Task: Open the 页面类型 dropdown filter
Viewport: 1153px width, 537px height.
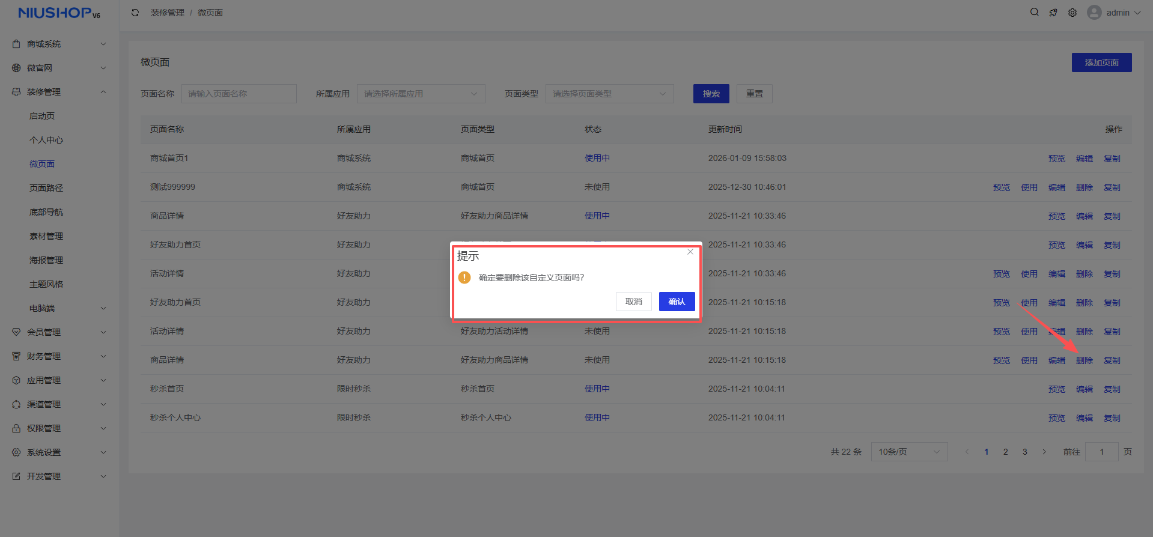Action: 609,94
